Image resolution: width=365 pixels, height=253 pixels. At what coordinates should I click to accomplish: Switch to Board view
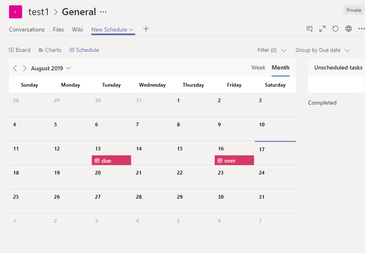pyautogui.click(x=20, y=50)
